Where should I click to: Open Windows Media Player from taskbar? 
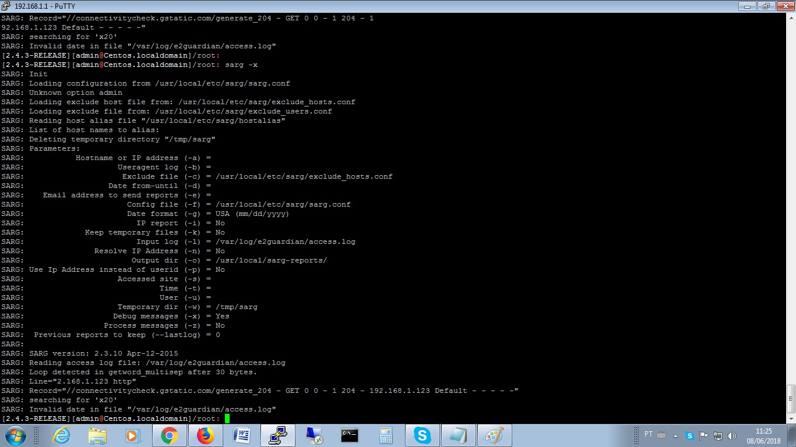(133, 435)
